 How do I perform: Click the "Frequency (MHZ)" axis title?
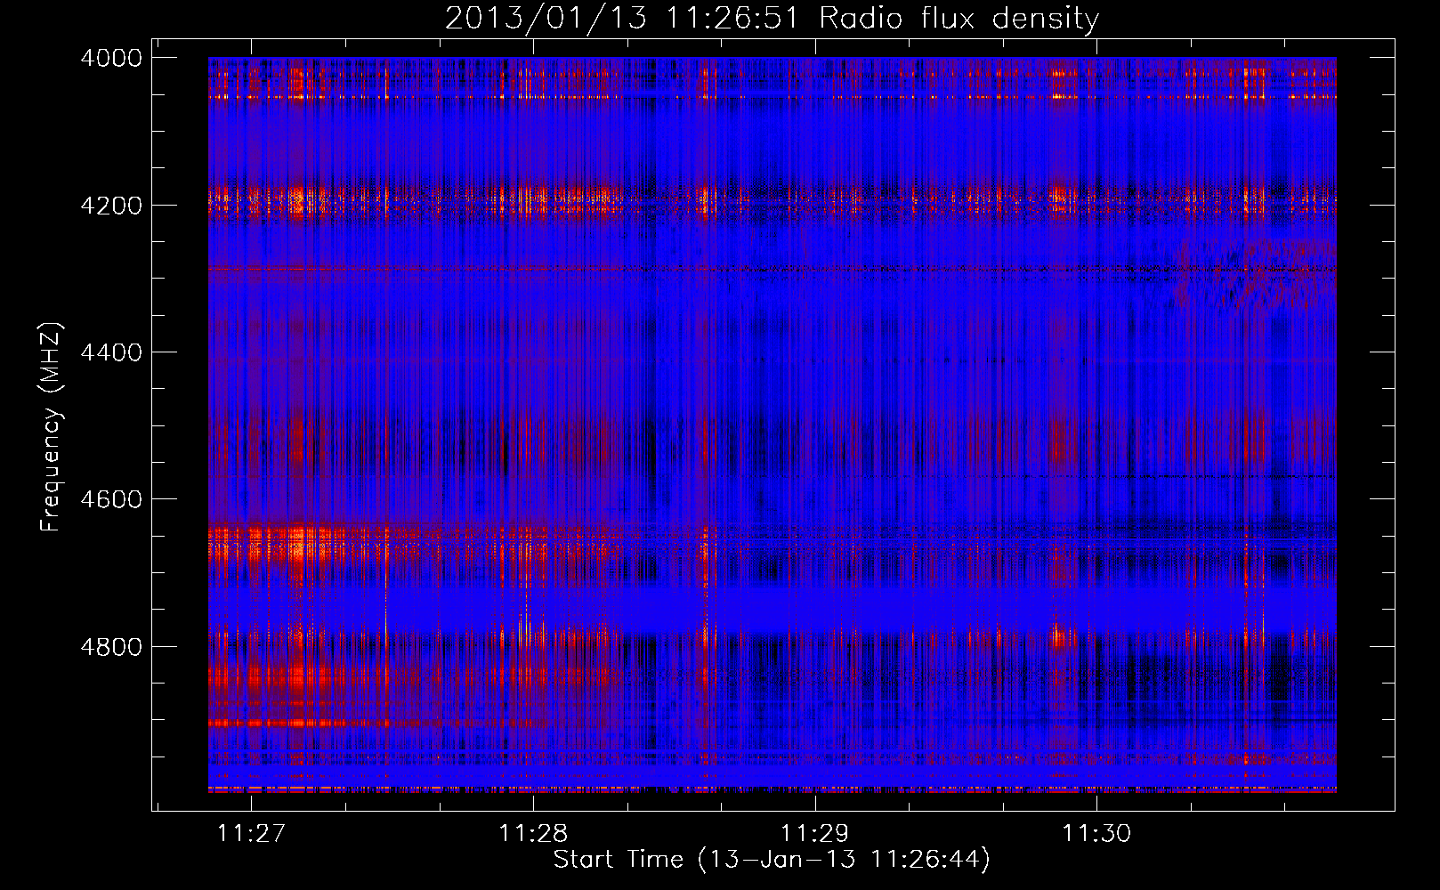click(x=52, y=426)
